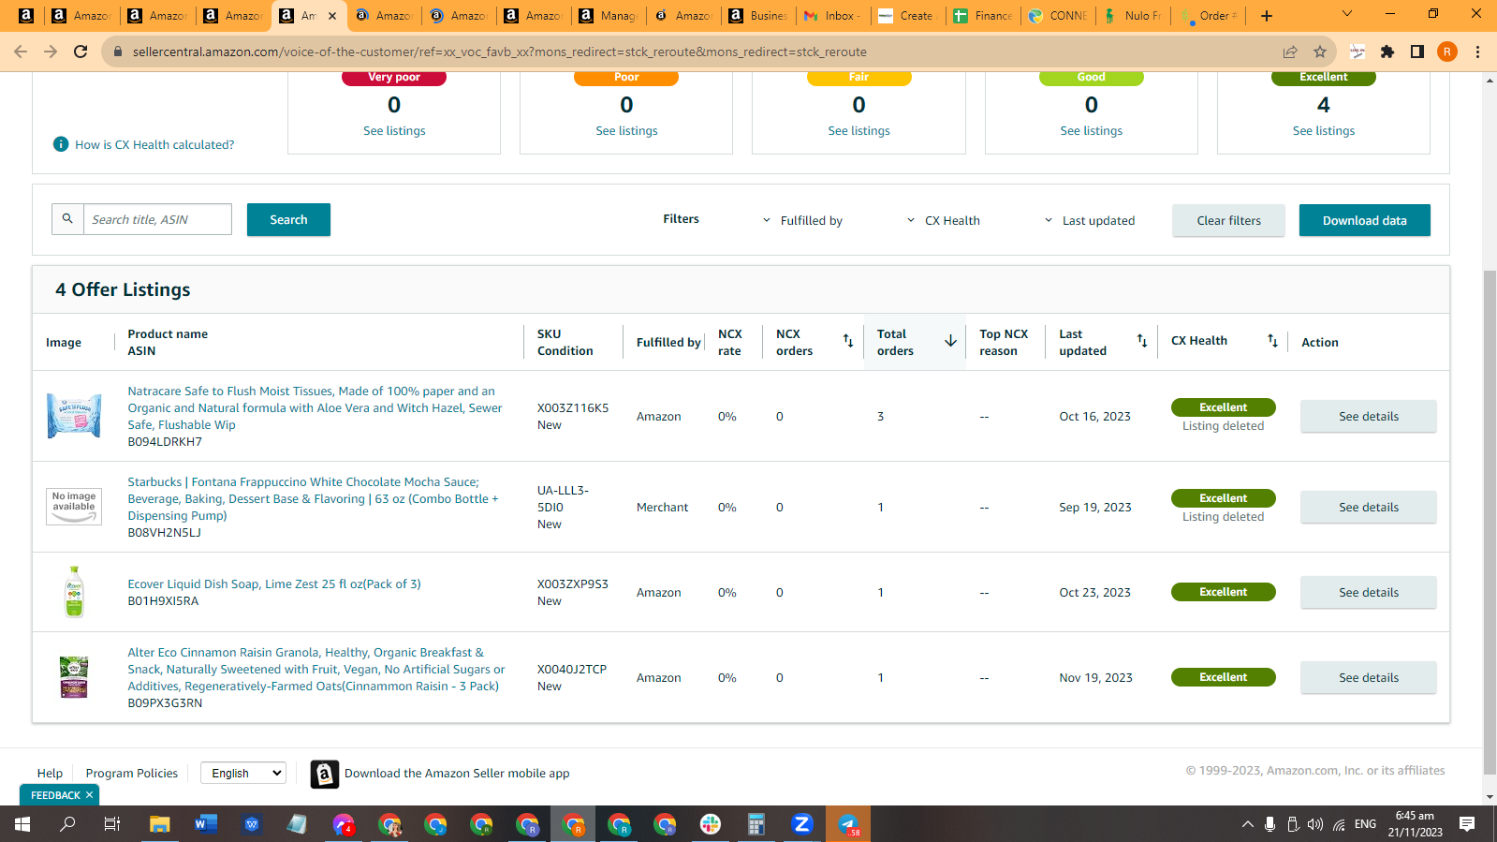This screenshot has height=842, width=1497.
Task: Open File Explorer from the taskbar
Action: 159,824
